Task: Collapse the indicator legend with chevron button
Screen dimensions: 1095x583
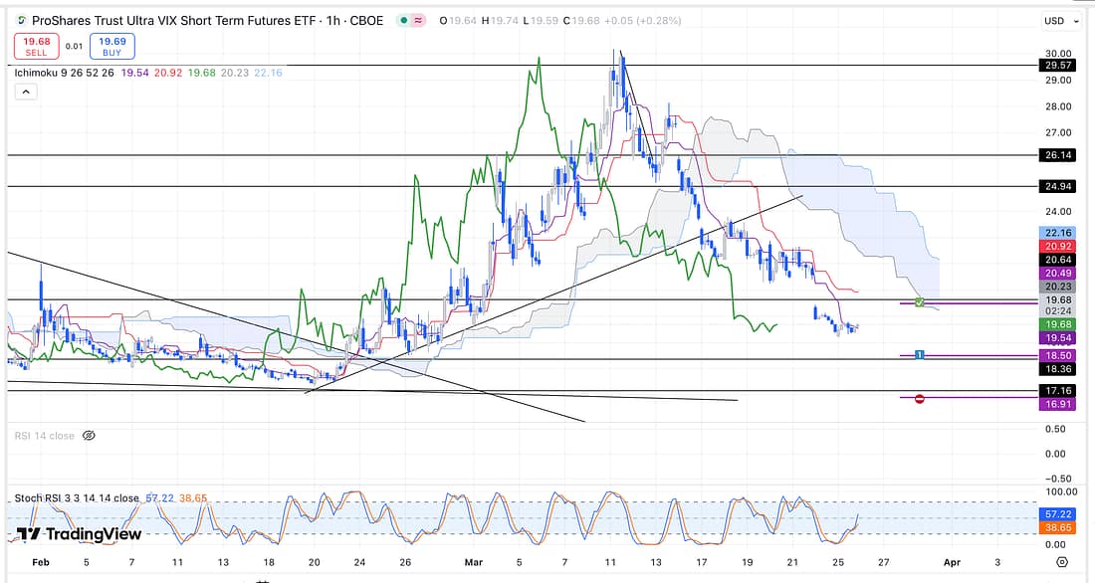Action: click(25, 92)
